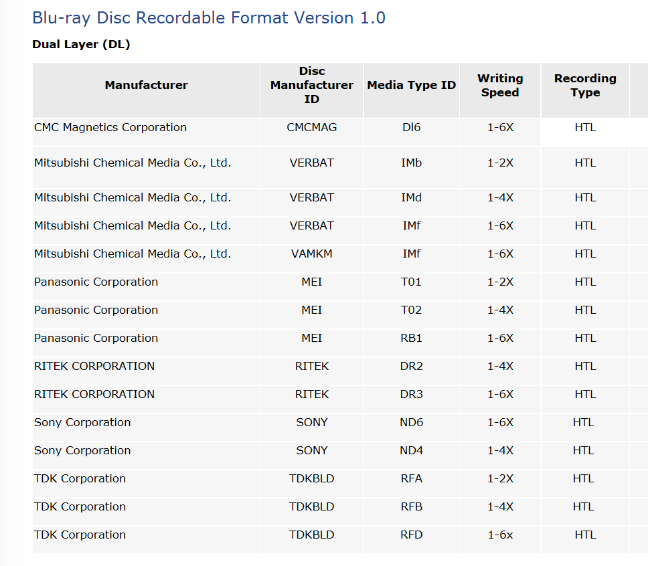Select the DR2 media type cell
648x566 pixels.
point(411,366)
